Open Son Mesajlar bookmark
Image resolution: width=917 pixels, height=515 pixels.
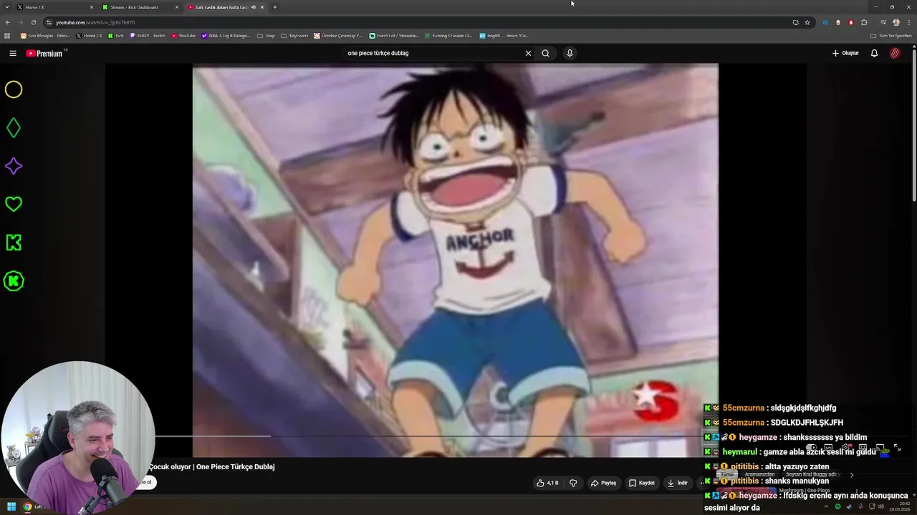45,35
